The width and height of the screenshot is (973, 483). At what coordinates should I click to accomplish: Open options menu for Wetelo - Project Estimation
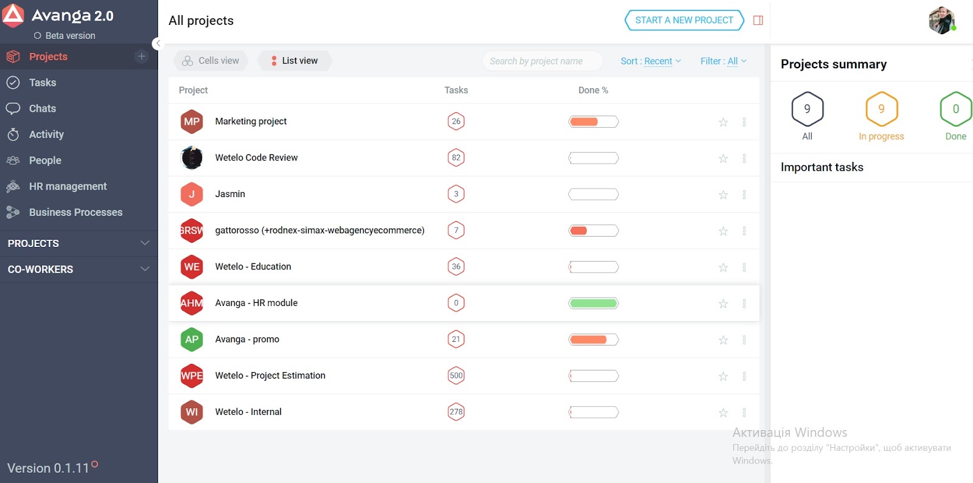[744, 376]
